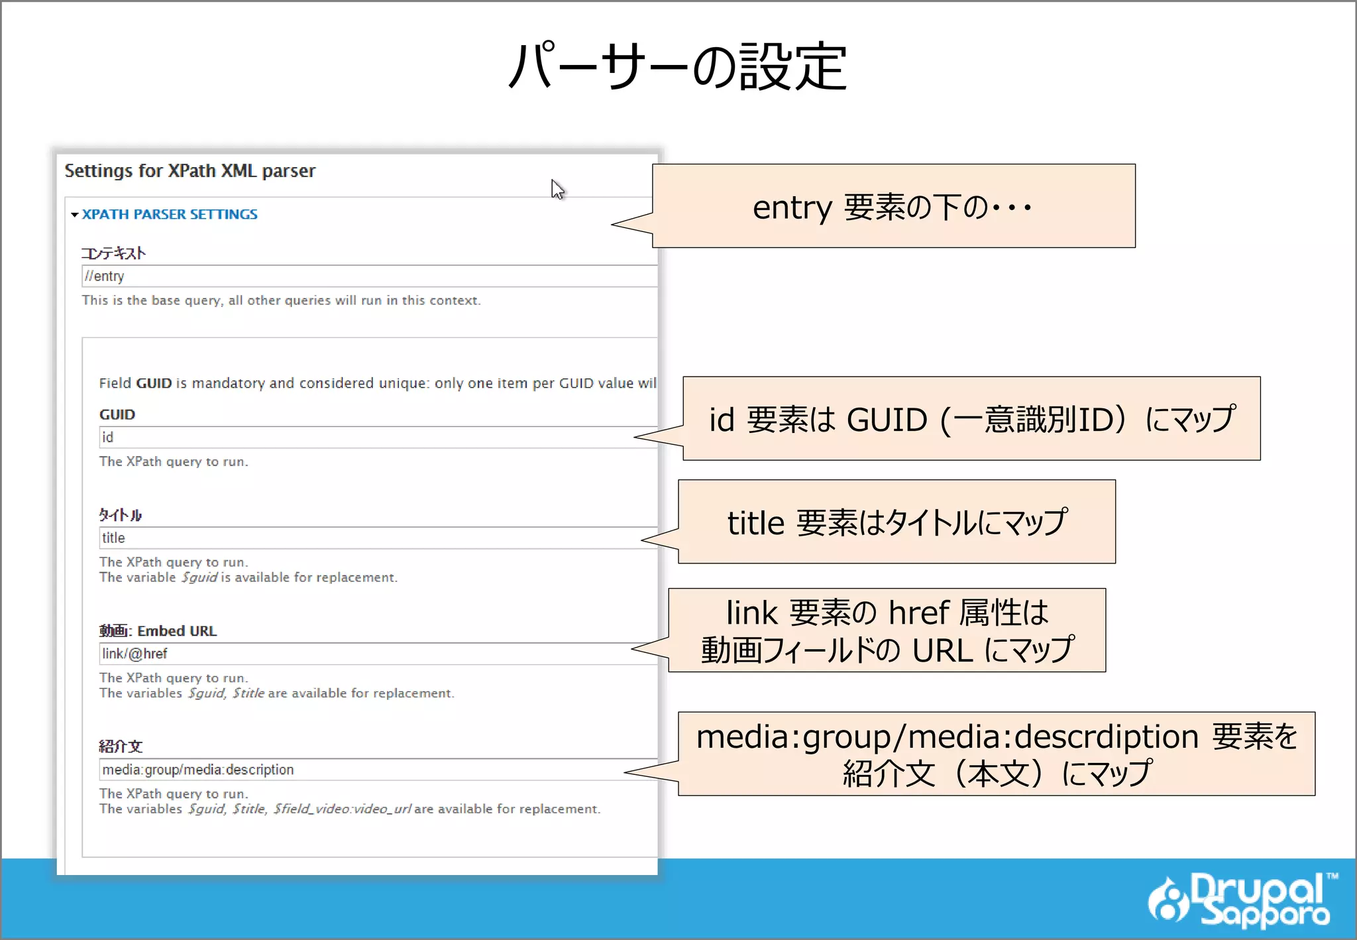Click the $guid replacement variable hint under title

coord(248,577)
